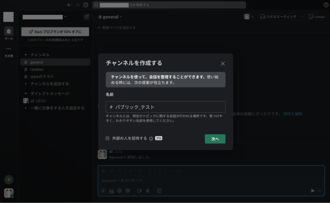Click the Slack プロプラン 50% オフ button
330x203 pixels.
click(55, 32)
